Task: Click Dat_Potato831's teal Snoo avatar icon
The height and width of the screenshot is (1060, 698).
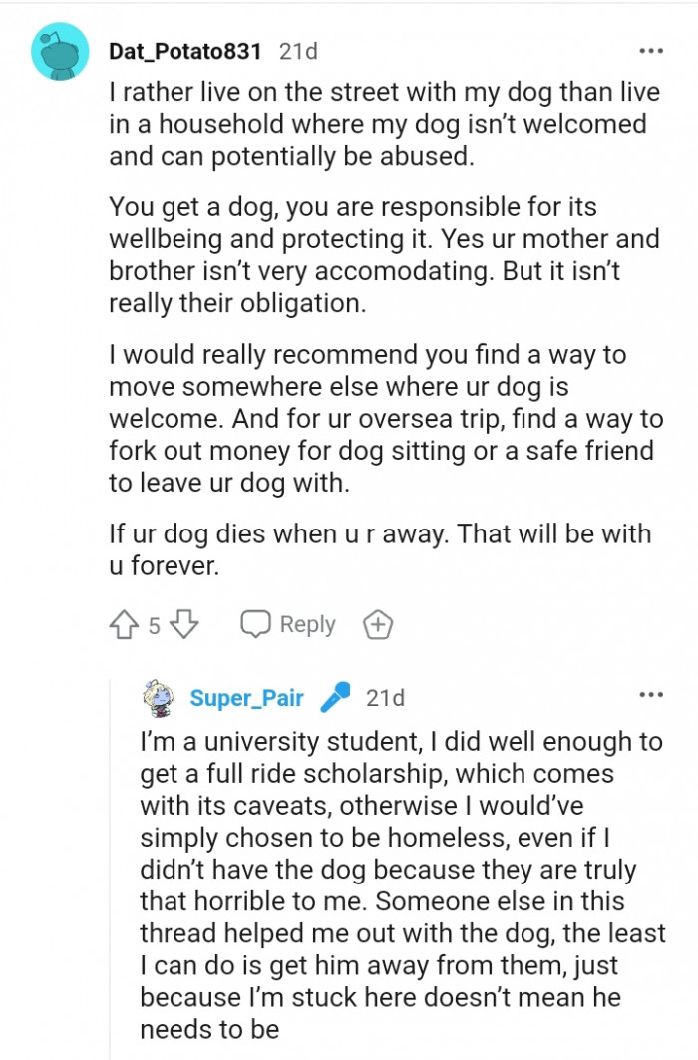Action: click(x=60, y=49)
